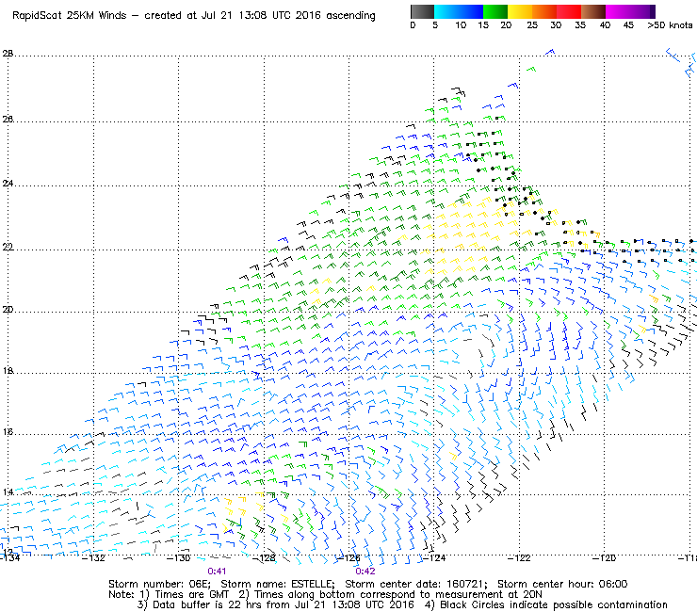Select the green 15-20 knots legend swatch

click(x=495, y=11)
